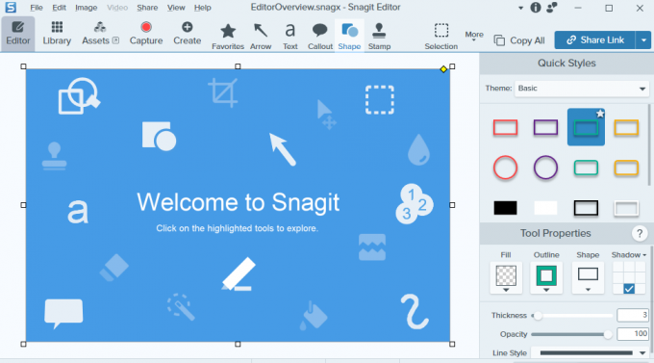The height and width of the screenshot is (363, 654).
Task: Select the Text tool
Action: [x=290, y=37]
